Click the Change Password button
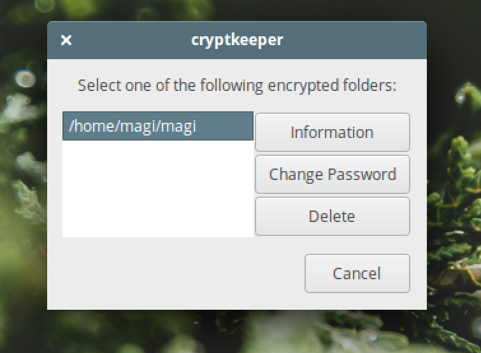Viewport: 481px width, 353px height. point(332,174)
